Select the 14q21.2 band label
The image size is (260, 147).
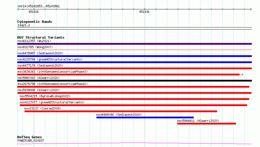[x=24, y=25]
